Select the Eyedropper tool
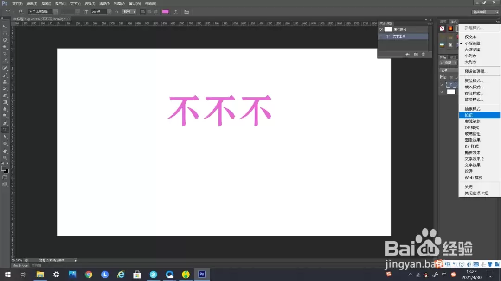The height and width of the screenshot is (281, 501). click(5, 61)
